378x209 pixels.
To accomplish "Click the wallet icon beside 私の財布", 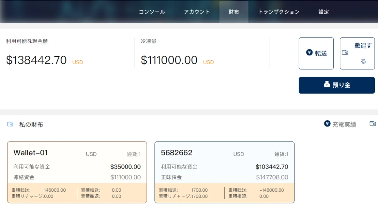I will [10, 124].
